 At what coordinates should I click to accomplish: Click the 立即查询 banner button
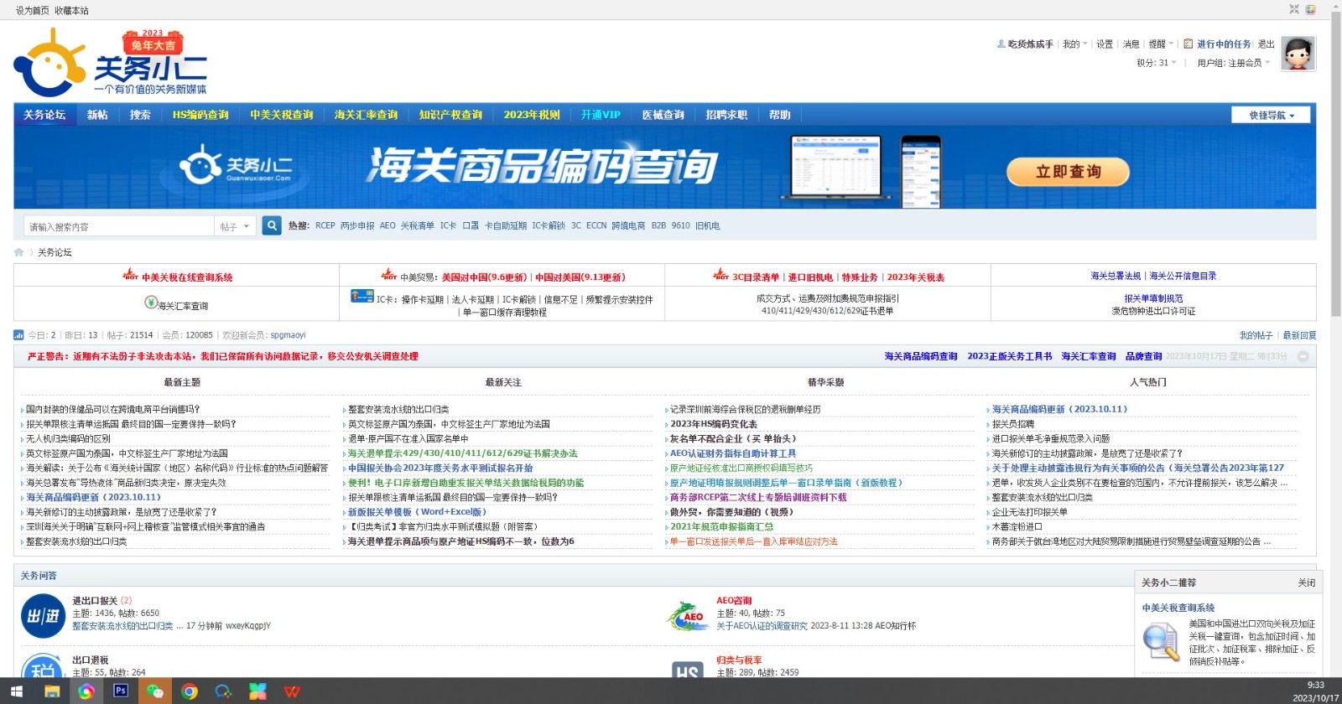click(x=1068, y=172)
